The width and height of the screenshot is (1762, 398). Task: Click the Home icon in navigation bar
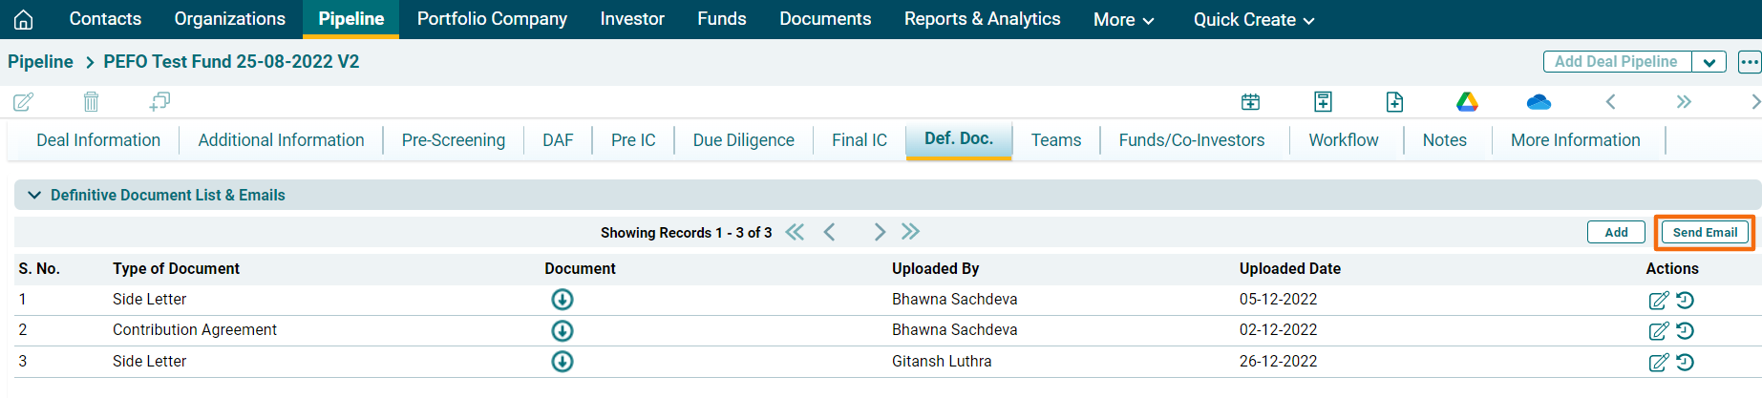click(24, 20)
